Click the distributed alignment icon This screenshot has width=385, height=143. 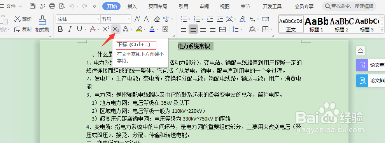click(222, 29)
